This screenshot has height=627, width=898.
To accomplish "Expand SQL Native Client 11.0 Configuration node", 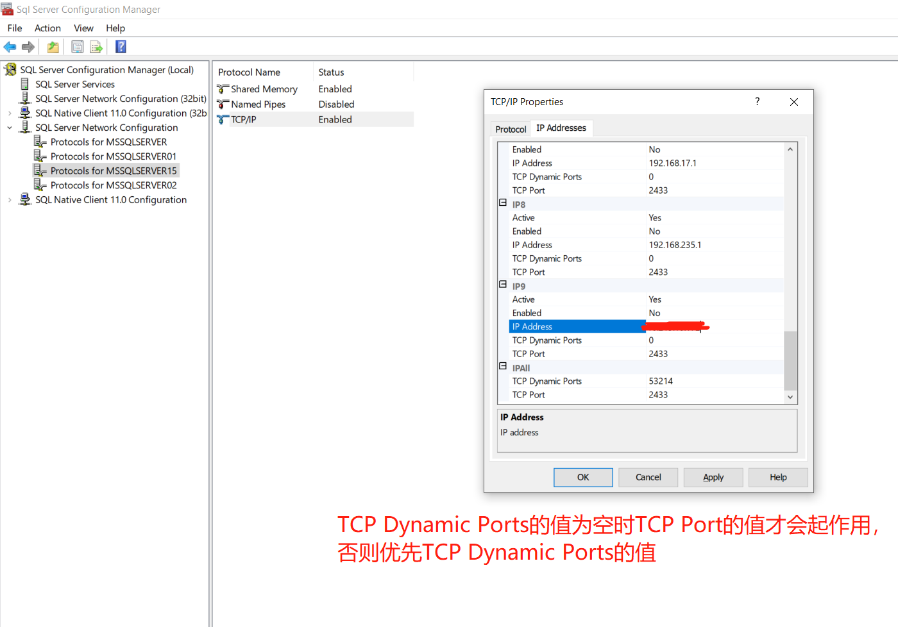I will coord(10,200).
